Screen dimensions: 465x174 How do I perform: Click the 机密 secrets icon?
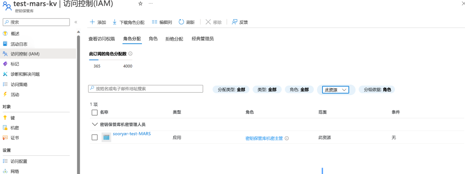5,128
